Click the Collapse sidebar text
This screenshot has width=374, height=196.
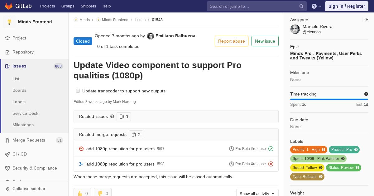point(29,189)
